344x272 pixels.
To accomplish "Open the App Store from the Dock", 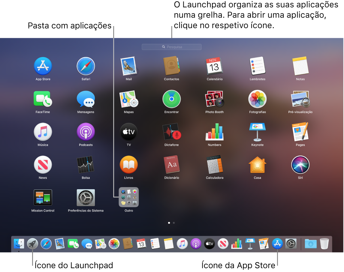I will pos(277,244).
